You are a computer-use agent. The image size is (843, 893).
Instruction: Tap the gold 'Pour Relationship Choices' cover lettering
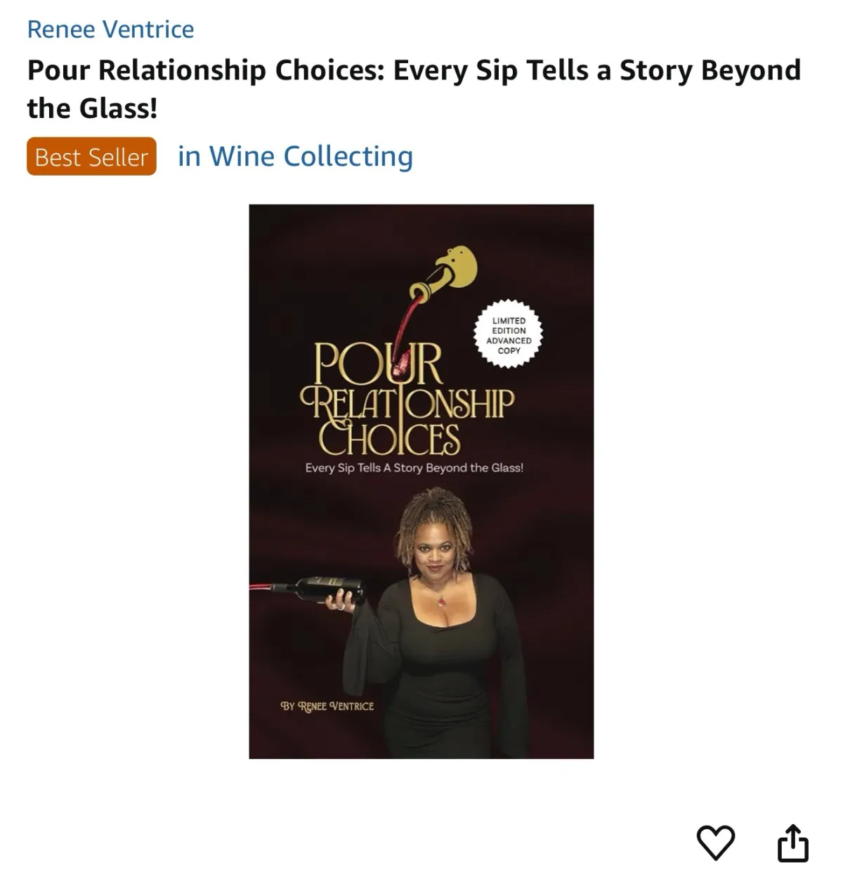pyautogui.click(x=407, y=399)
